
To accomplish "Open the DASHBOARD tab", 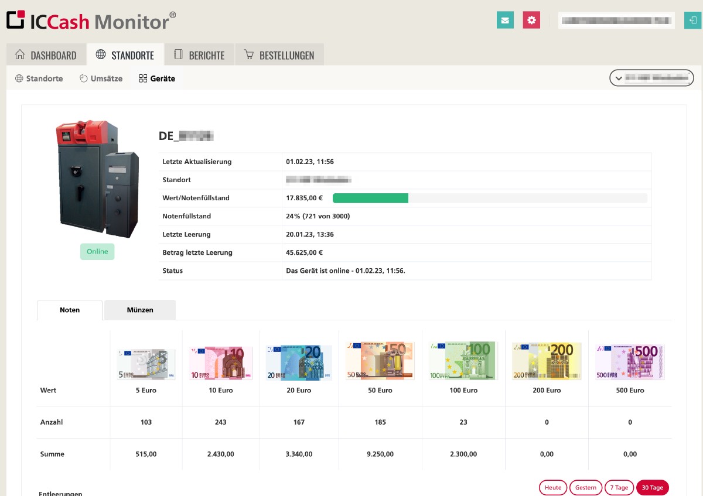I will (x=46, y=54).
